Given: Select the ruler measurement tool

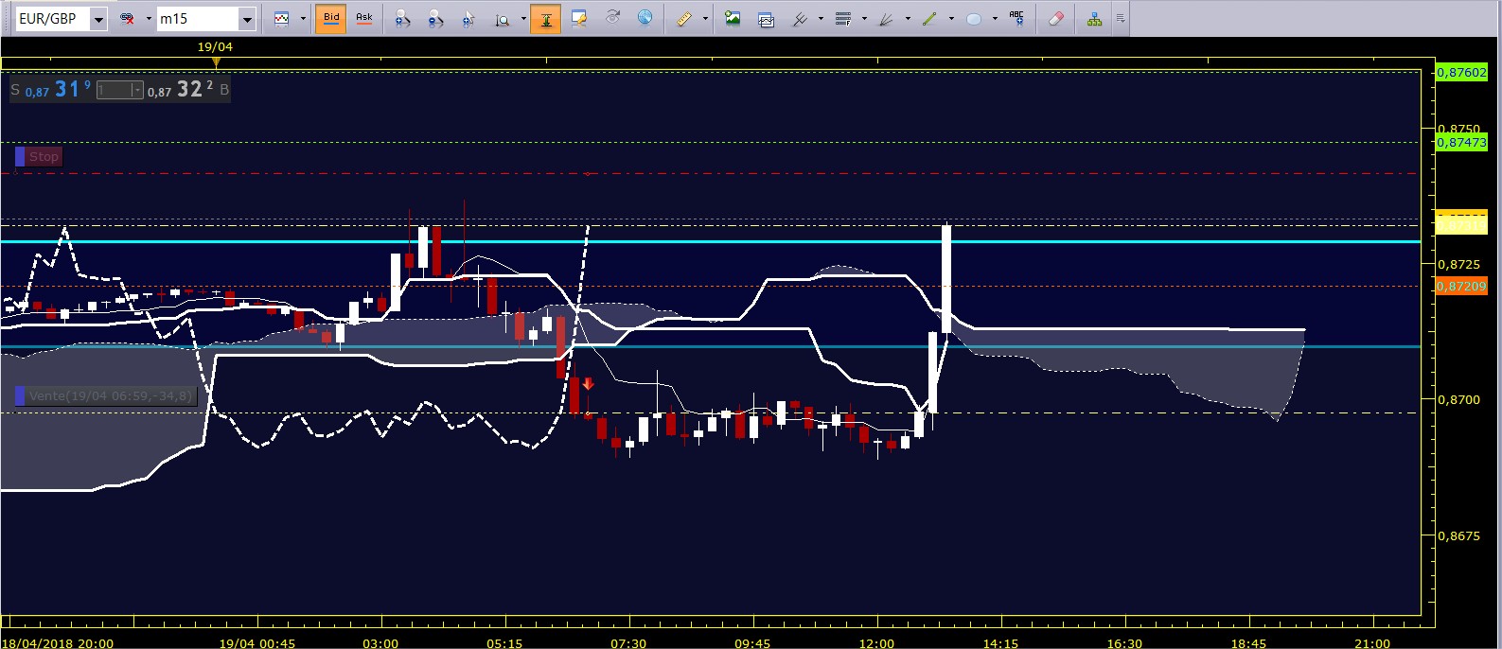Looking at the screenshot, I should tap(684, 19).
